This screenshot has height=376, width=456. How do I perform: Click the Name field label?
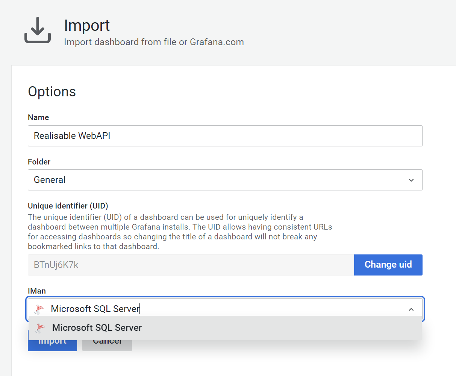(38, 117)
